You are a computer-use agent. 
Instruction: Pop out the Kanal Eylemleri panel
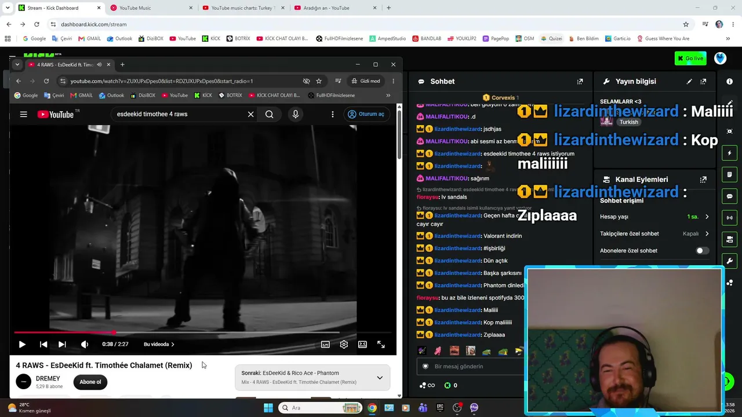click(703, 180)
